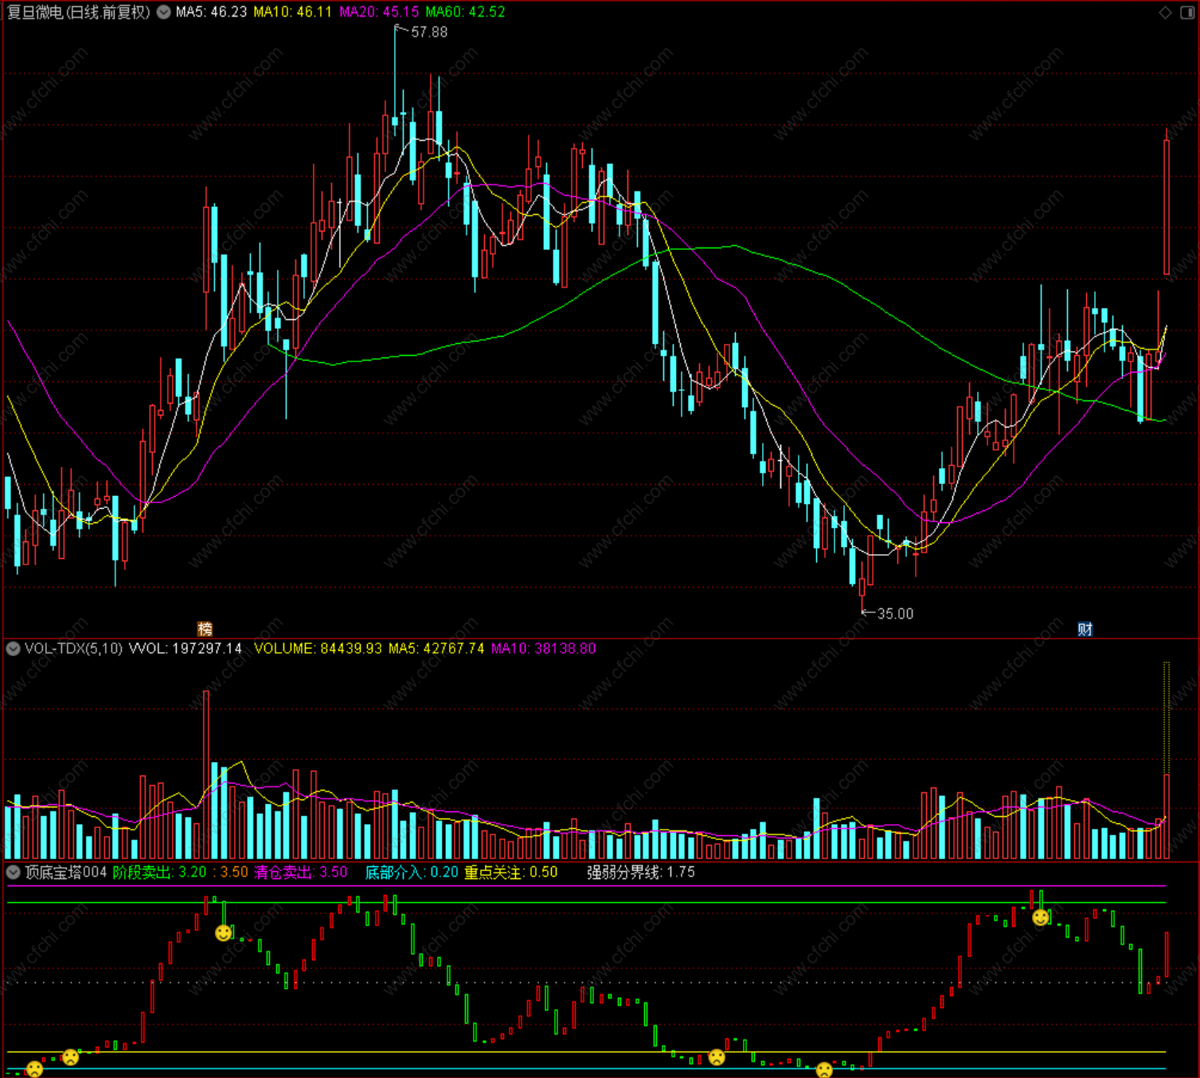Click the 强弱分界线: 1.75 label

click(641, 873)
